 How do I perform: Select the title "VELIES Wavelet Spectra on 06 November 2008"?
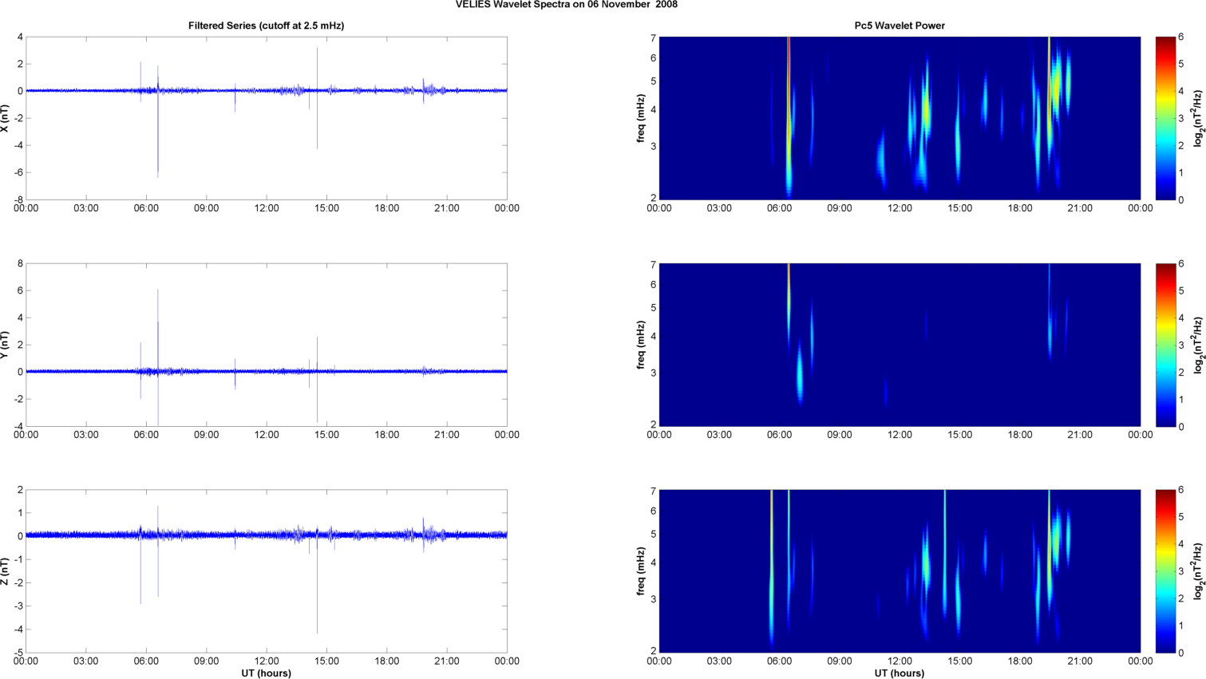(x=567, y=5)
